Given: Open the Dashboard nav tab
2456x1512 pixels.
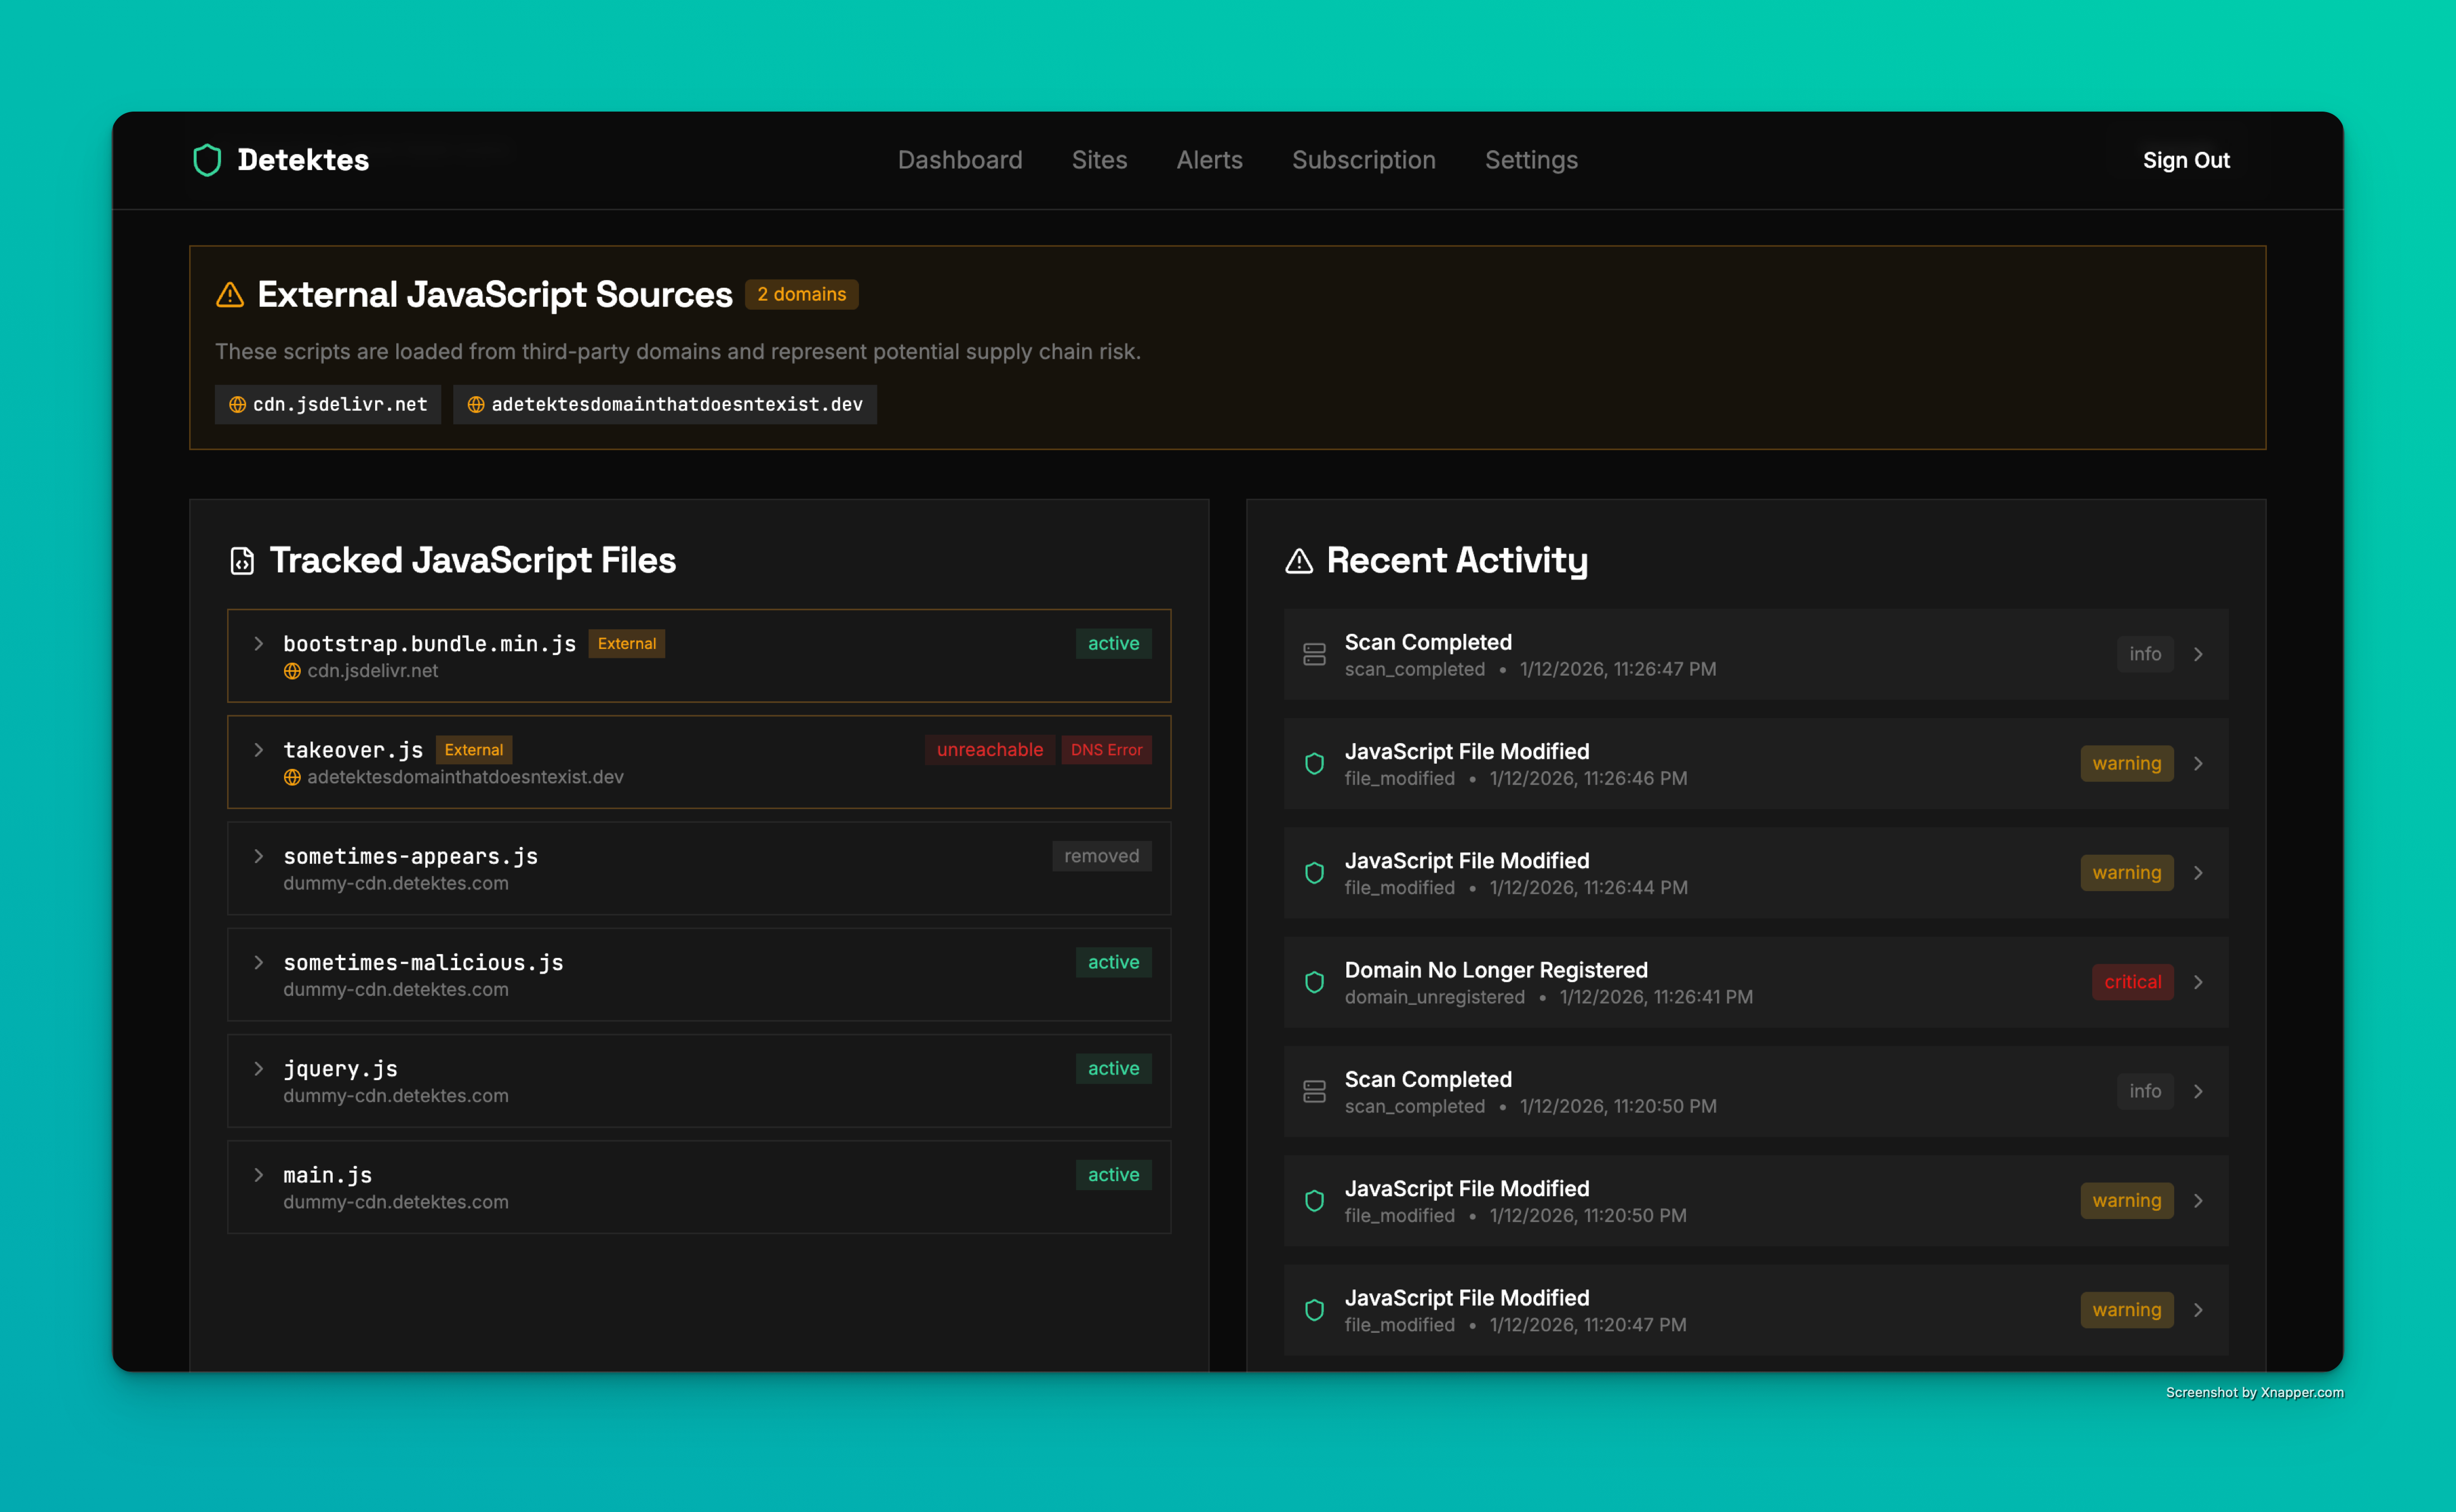Looking at the screenshot, I should click(x=960, y=160).
